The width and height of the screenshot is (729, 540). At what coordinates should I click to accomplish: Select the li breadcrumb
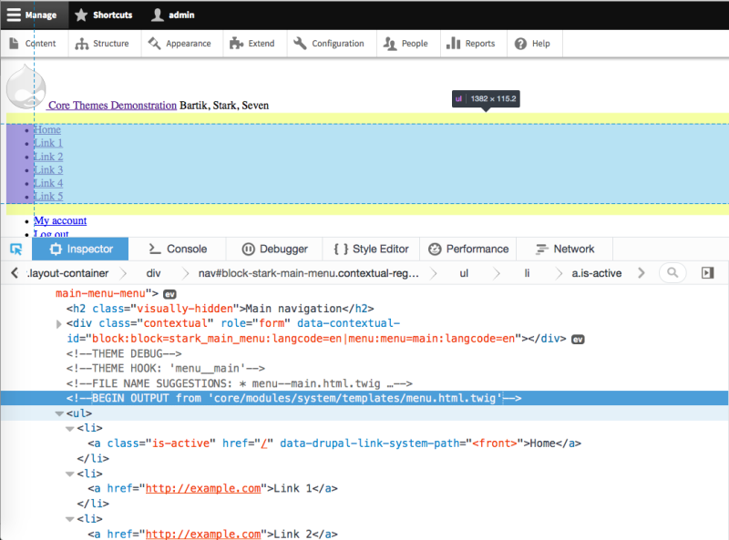[527, 273]
